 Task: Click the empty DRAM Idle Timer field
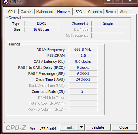83,97
